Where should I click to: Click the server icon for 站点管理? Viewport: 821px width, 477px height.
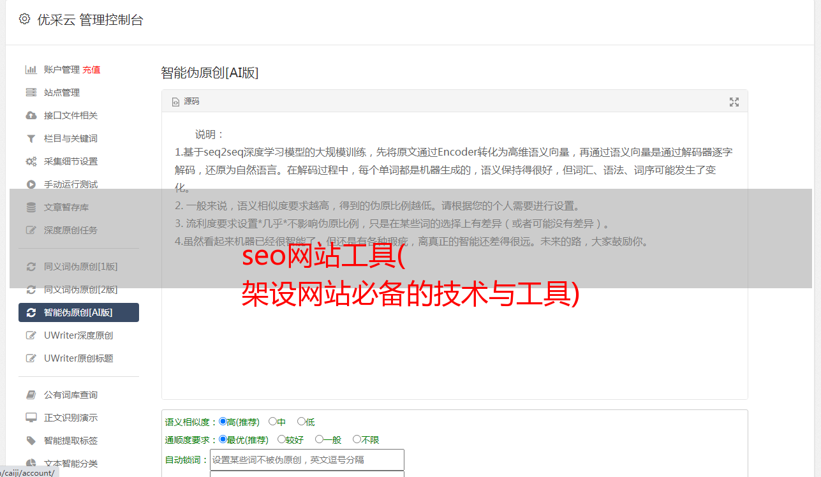(31, 92)
